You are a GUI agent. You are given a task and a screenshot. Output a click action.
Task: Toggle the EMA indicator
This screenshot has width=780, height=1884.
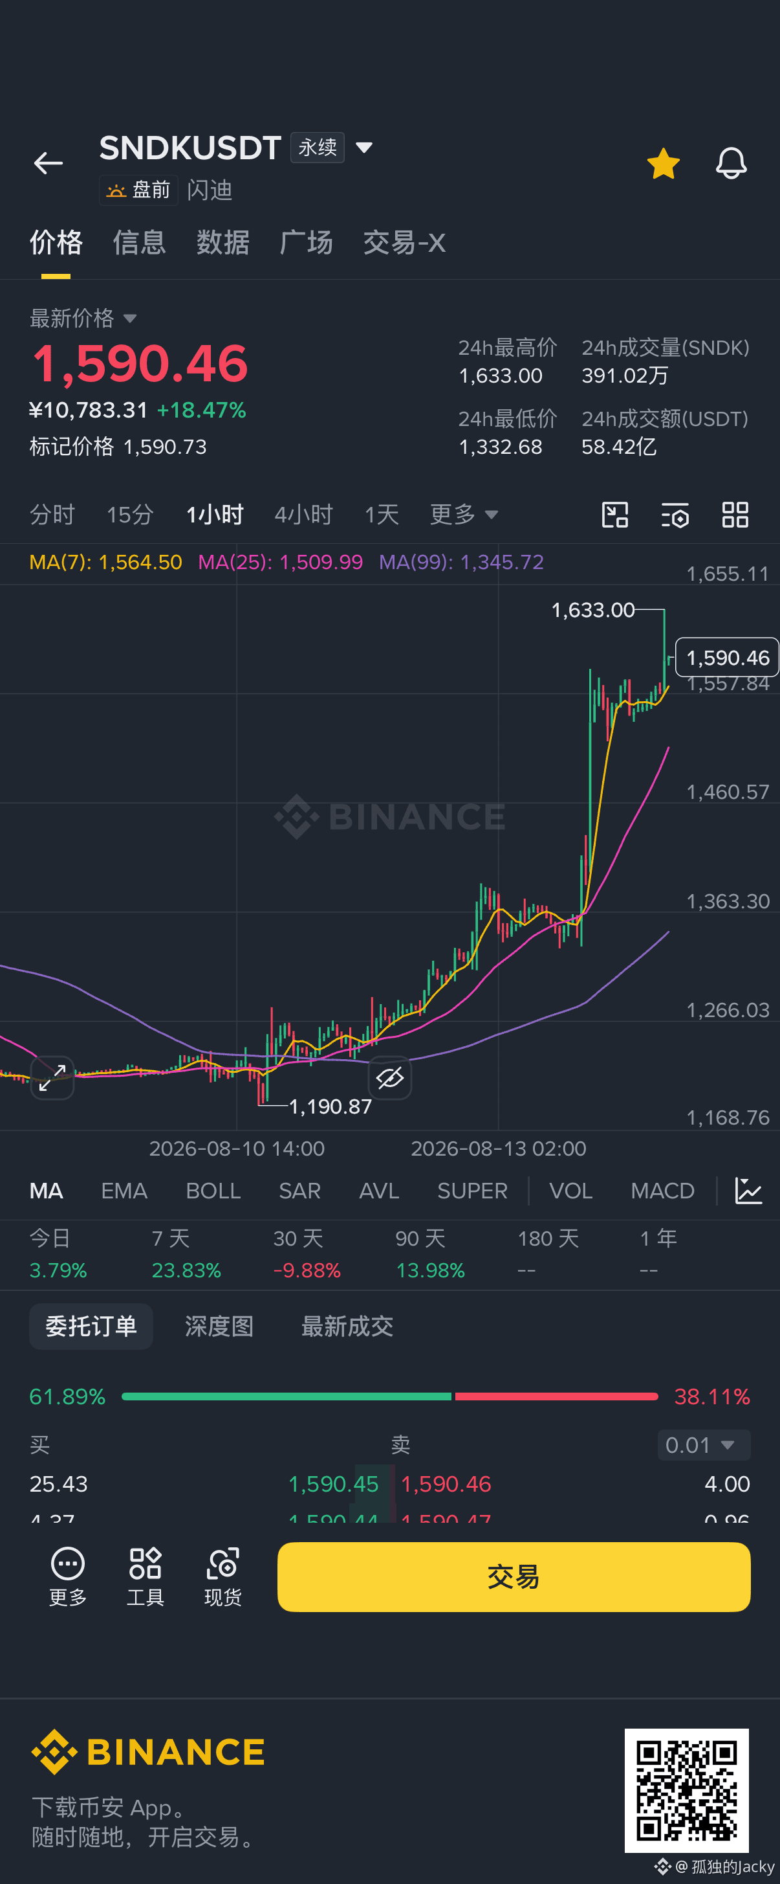click(x=124, y=1191)
